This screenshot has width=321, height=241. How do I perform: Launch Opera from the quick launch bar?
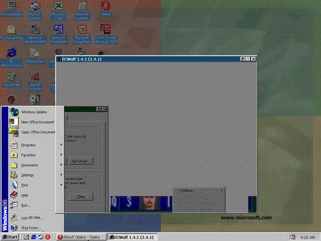pos(48,237)
